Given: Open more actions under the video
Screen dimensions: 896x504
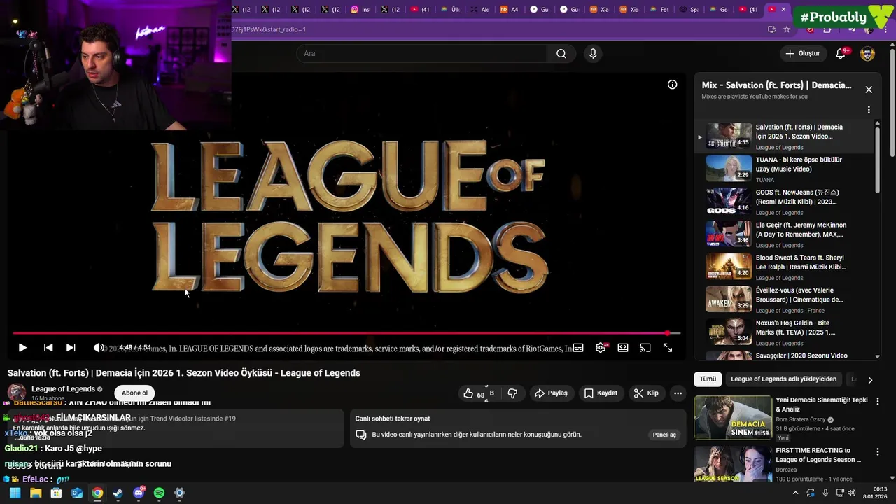Looking at the screenshot, I should click(678, 393).
